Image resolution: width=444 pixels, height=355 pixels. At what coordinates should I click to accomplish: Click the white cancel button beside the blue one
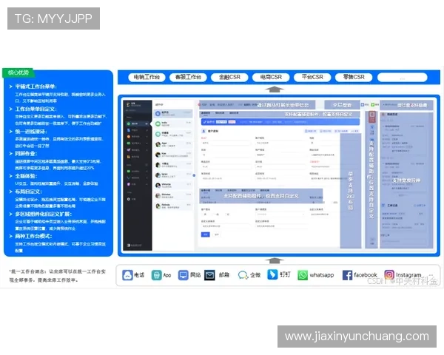[x=217, y=234]
